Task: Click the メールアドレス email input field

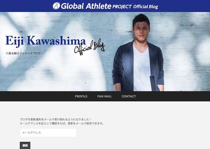Action: (48, 133)
